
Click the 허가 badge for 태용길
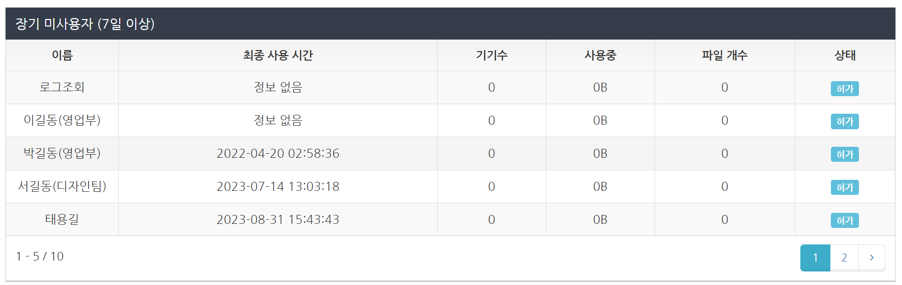tap(844, 220)
